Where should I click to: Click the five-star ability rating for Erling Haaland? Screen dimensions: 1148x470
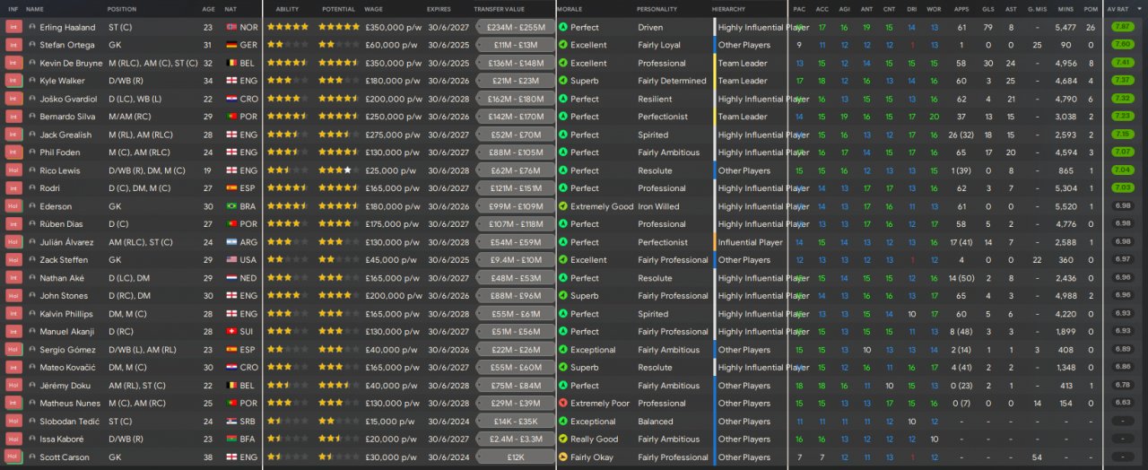(x=288, y=27)
